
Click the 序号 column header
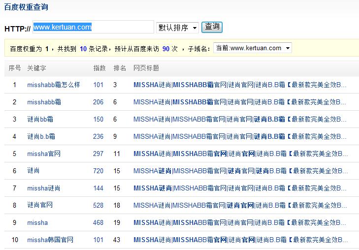coord(15,68)
